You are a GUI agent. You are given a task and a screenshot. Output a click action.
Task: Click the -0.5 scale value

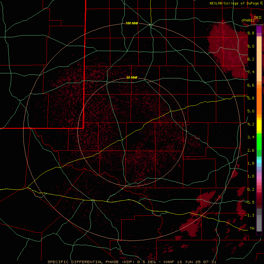coord(250,202)
